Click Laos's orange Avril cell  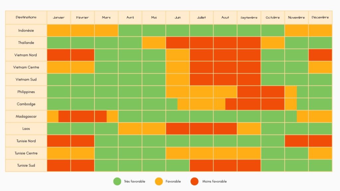point(130,129)
